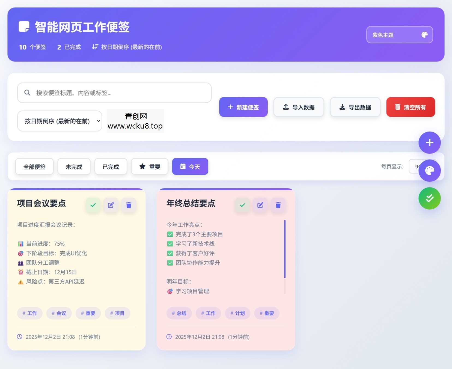
Task: Open the 按日期倒序 sort dropdown
Action: point(60,121)
